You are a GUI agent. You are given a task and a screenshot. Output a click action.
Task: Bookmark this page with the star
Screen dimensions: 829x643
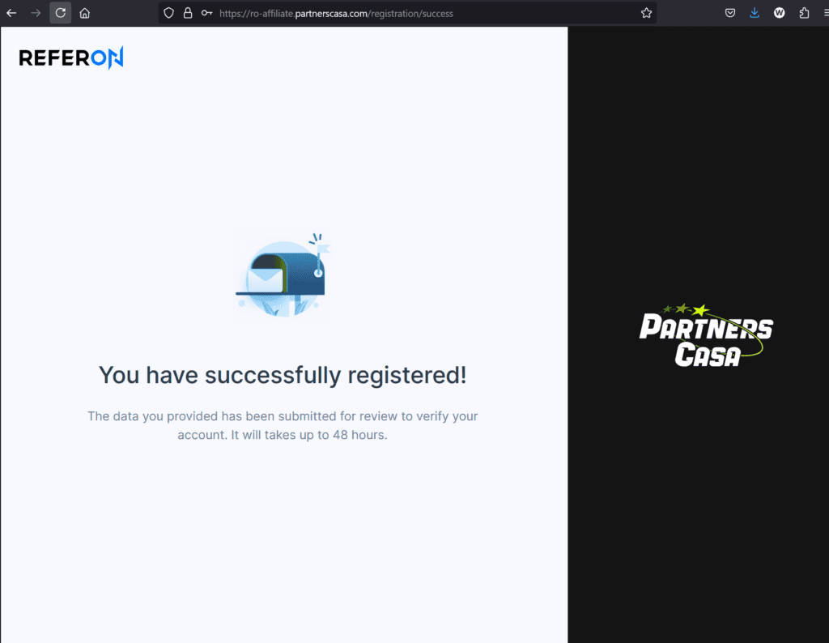646,12
